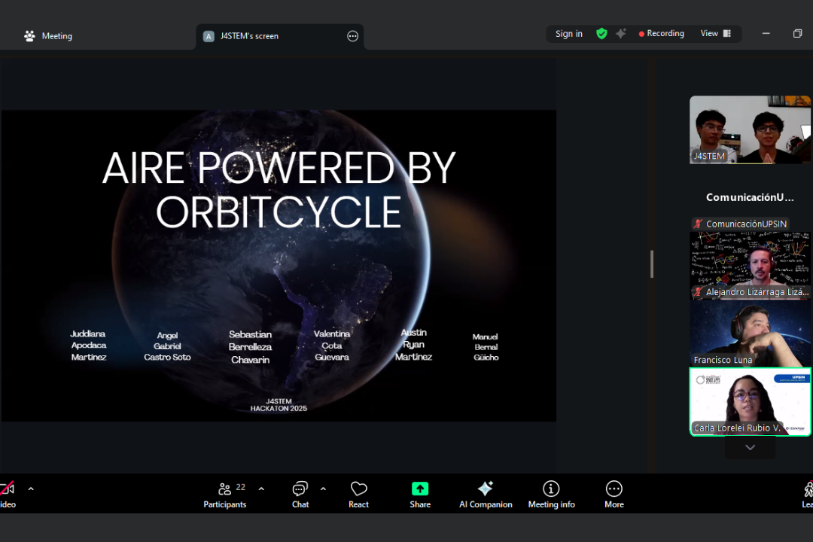Image resolution: width=813 pixels, height=542 pixels.
Task: Select Carla Lorelei Rubio video thumbnail
Action: click(750, 401)
